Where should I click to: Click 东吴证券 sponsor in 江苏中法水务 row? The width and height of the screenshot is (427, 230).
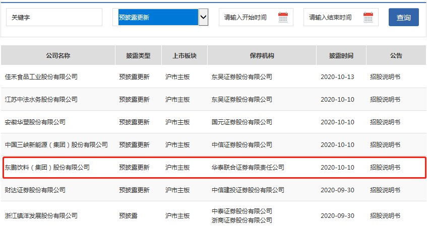click(x=242, y=100)
